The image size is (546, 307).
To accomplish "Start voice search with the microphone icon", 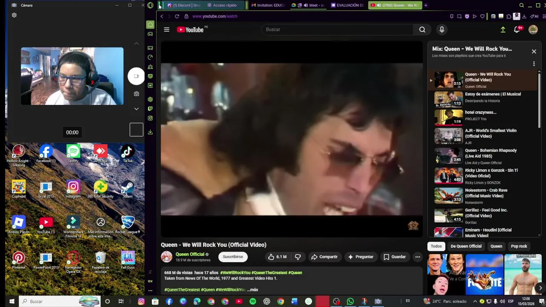I will pos(442,29).
